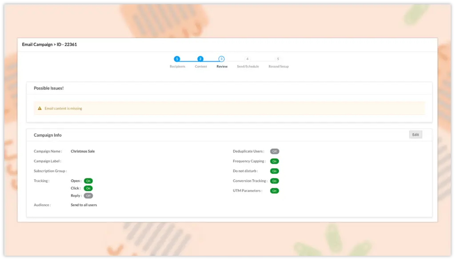
Task: Disable Conversion Tracking toggle
Action: click(x=275, y=181)
